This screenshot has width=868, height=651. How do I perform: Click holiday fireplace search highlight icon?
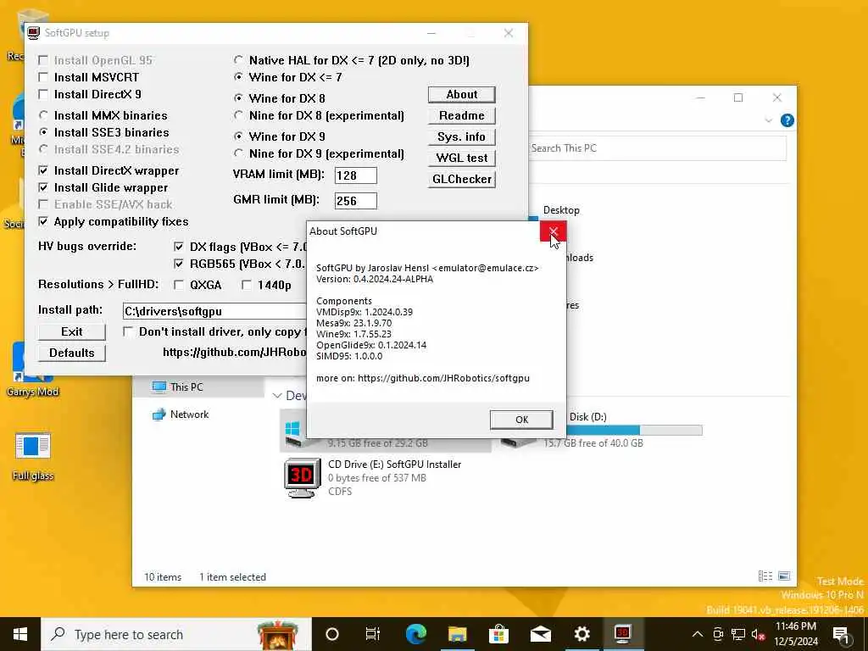pyautogui.click(x=277, y=634)
